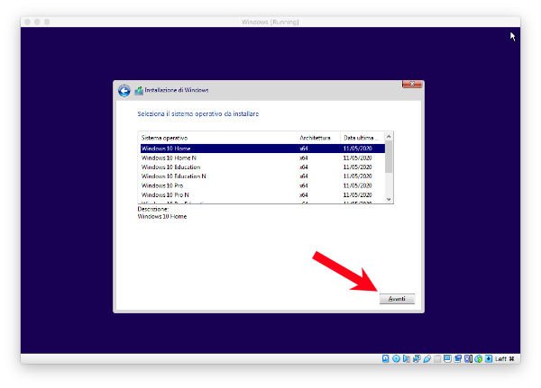Screen dimensions: 541x388
Task: Click the Data ultima column header
Action: [x=362, y=138]
